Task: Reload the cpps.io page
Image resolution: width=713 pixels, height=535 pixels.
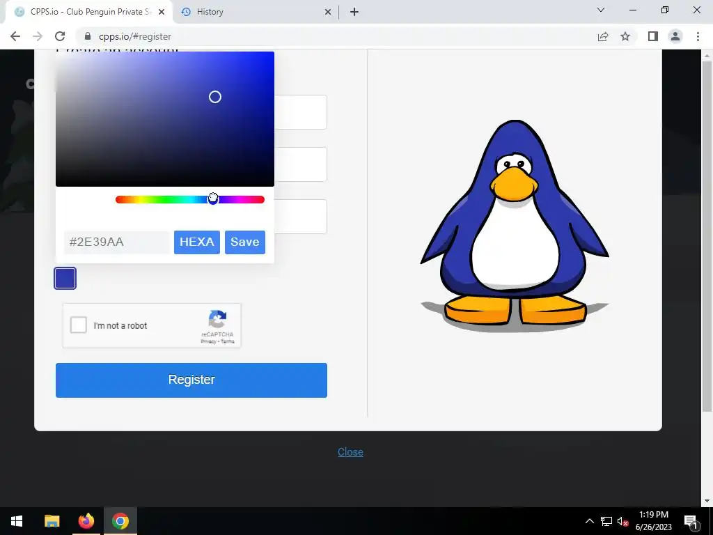Action: [x=60, y=36]
